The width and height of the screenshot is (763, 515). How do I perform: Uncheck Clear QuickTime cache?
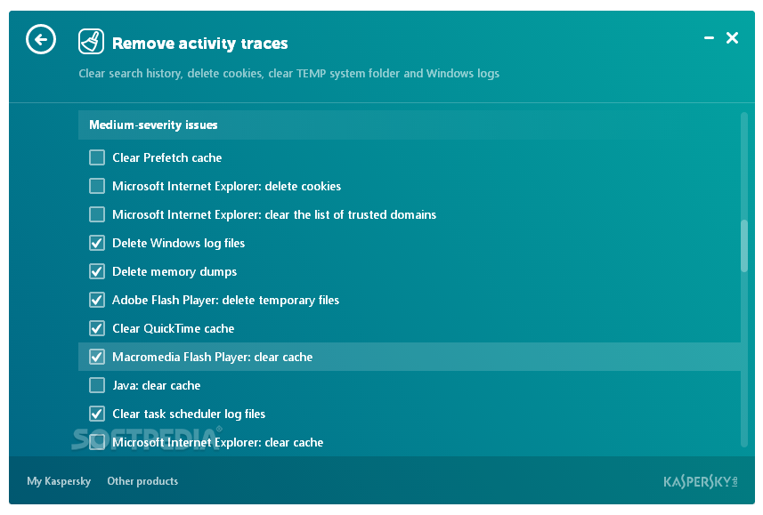tap(97, 328)
